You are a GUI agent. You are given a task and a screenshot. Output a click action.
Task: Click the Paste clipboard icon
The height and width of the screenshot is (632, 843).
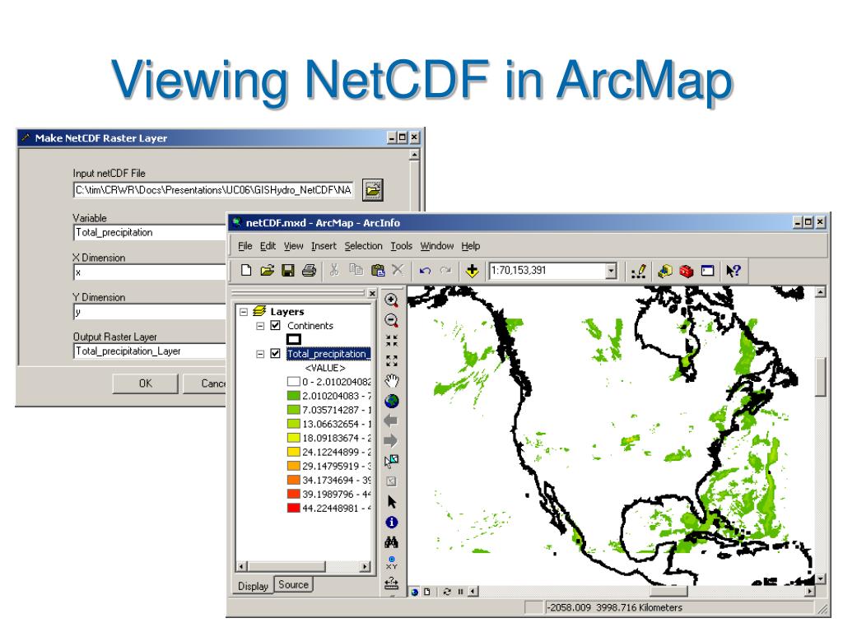[x=377, y=270]
